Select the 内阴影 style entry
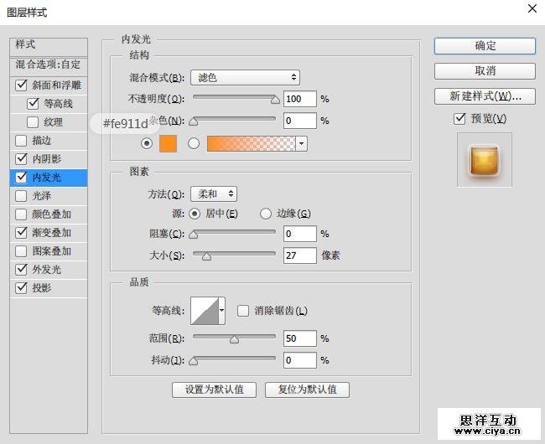The image size is (545, 444). [x=49, y=158]
